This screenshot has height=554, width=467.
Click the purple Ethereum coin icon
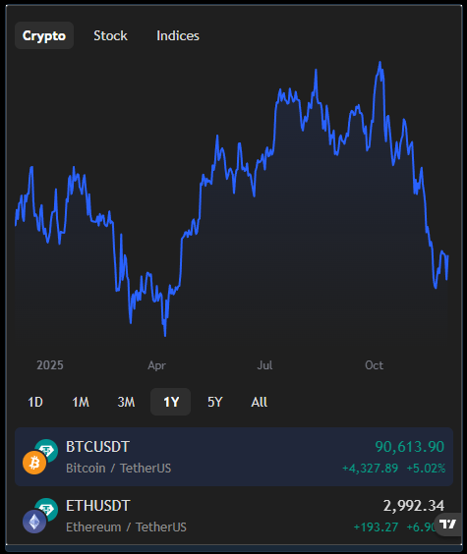pos(34,522)
